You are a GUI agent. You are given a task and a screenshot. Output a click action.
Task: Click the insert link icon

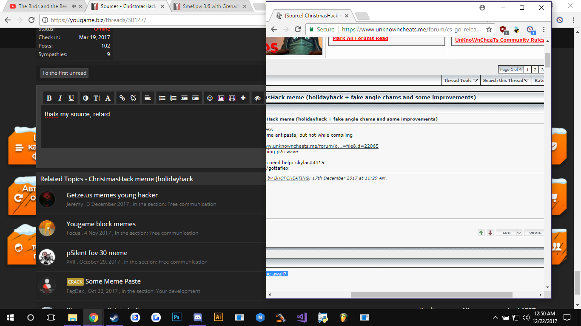pos(122,98)
